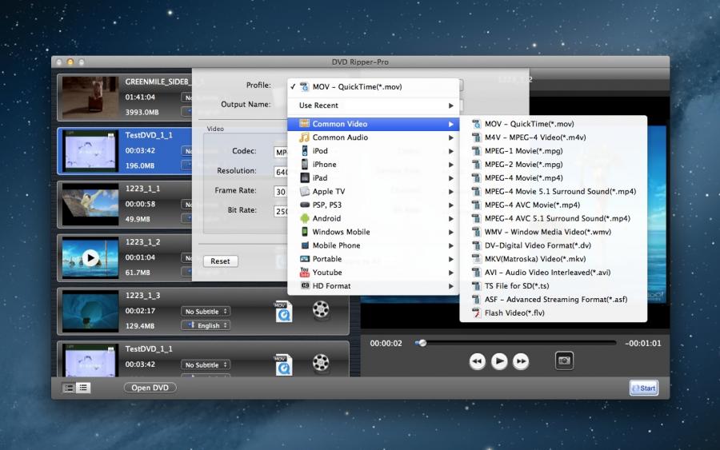Image resolution: width=720 pixels, height=450 pixels.
Task: Click the Windows Mobile phone icon
Action: pos(305,232)
